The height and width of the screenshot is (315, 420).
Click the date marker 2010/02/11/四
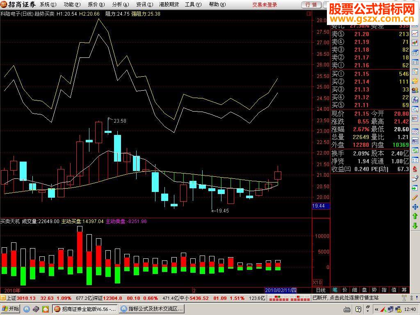pos(281,290)
